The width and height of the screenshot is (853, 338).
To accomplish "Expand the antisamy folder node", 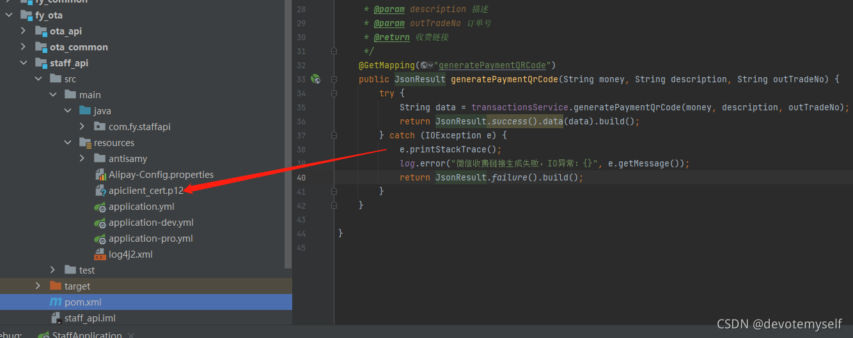I will coord(82,159).
